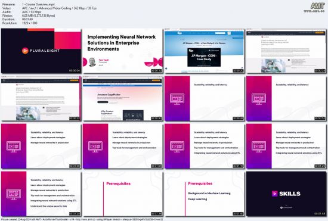Click the 00:01:48 timestamp on SKILLS thumbnail
This screenshot has width=328, height=221.
(320, 213)
